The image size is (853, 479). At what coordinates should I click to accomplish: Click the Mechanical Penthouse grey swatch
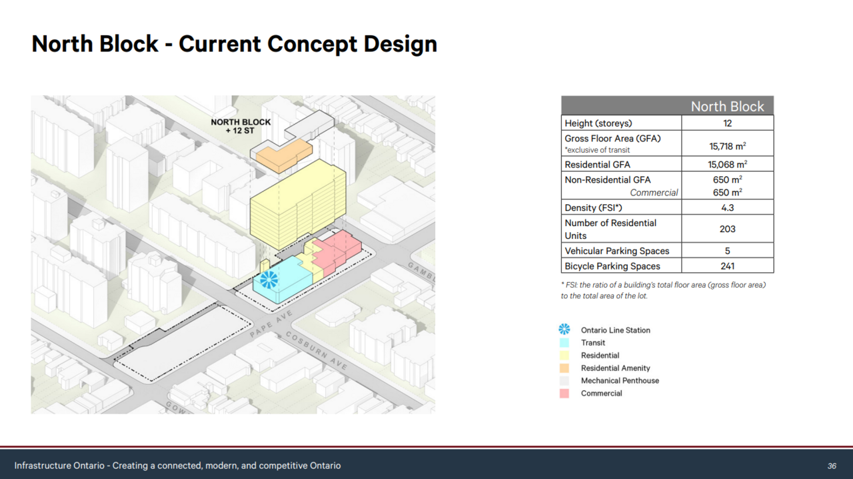click(564, 381)
